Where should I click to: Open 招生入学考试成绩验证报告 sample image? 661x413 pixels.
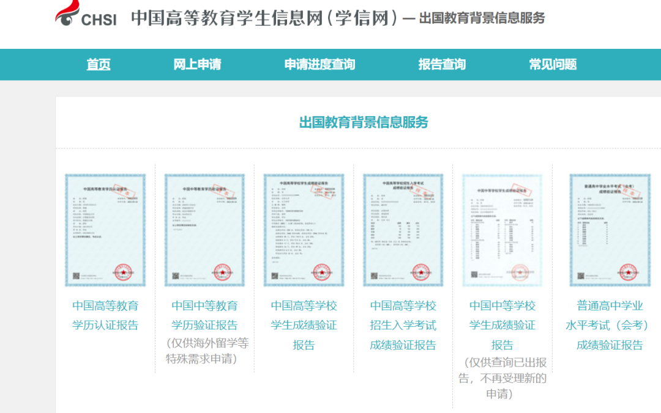click(403, 230)
